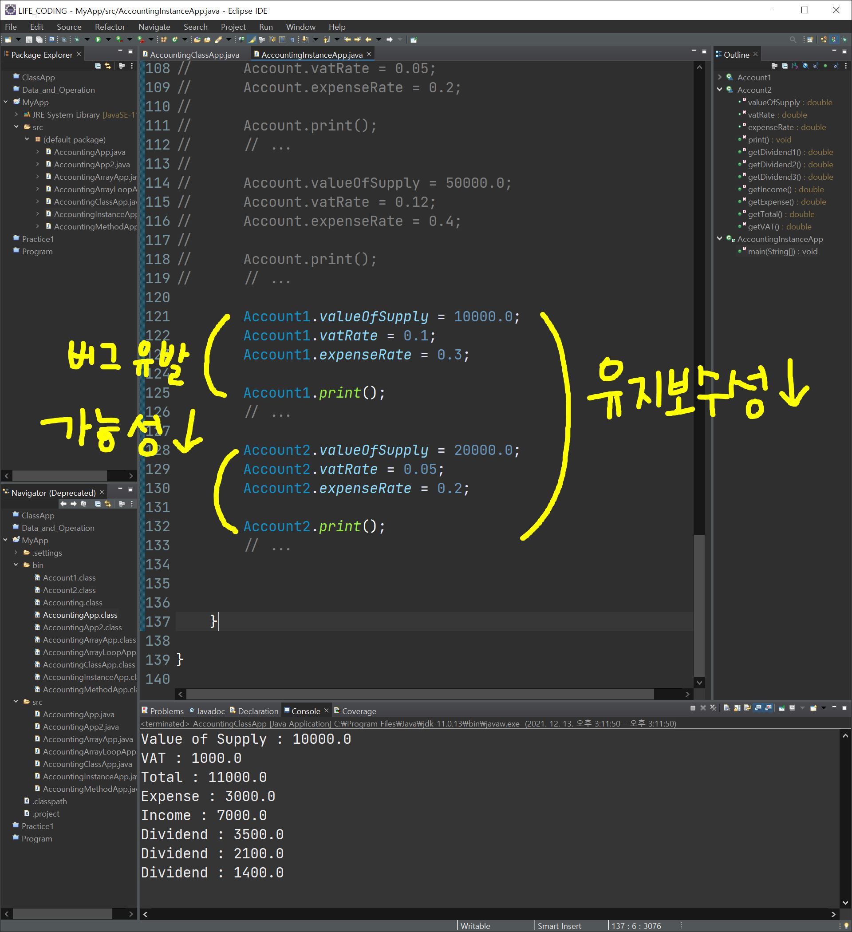Toggle Hide Fields filter in Outline toolbar
Image resolution: width=852 pixels, height=932 pixels.
click(805, 66)
